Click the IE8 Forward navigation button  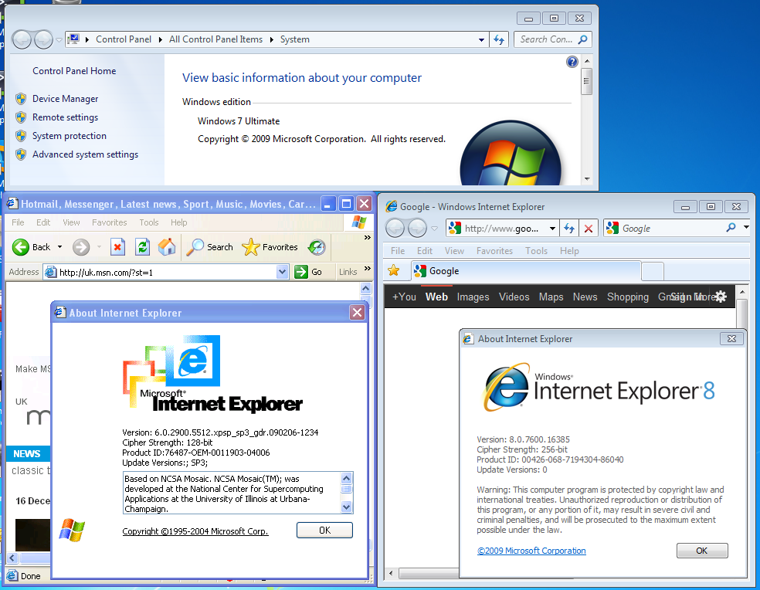pyautogui.click(x=417, y=228)
